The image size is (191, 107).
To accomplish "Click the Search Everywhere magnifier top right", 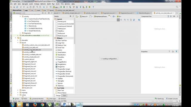I will (x=177, y=7).
